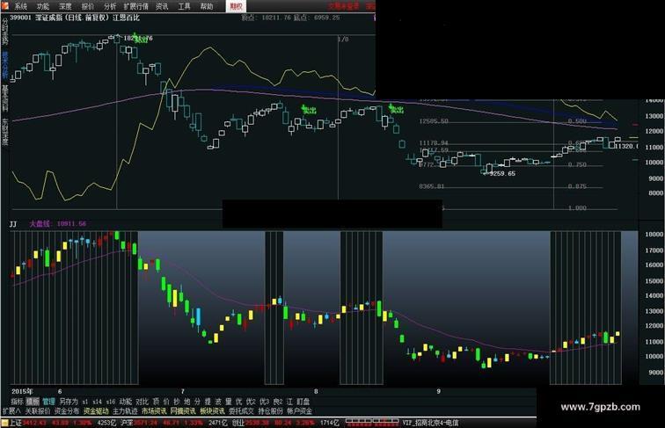Screen dimensions: 665x428
Task: Open the 功能 menu
Action: pos(43,6)
